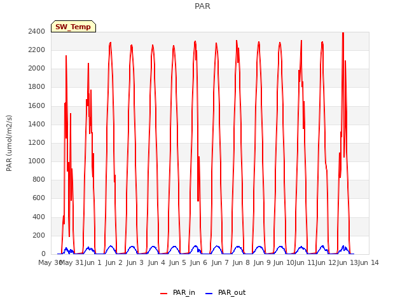Screen dimensions: 407x305
Task: Click the 600 y-axis tick label
Action: click(x=39, y=198)
